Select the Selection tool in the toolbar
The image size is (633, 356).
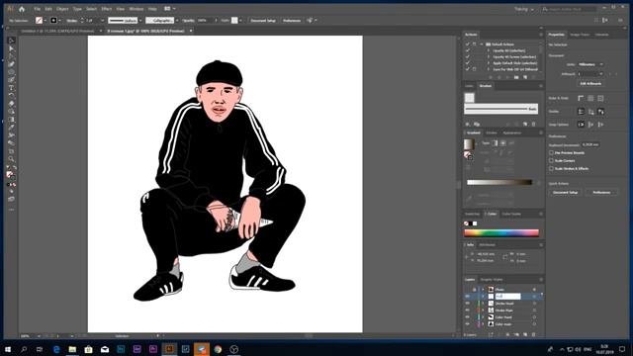[x=11, y=41]
